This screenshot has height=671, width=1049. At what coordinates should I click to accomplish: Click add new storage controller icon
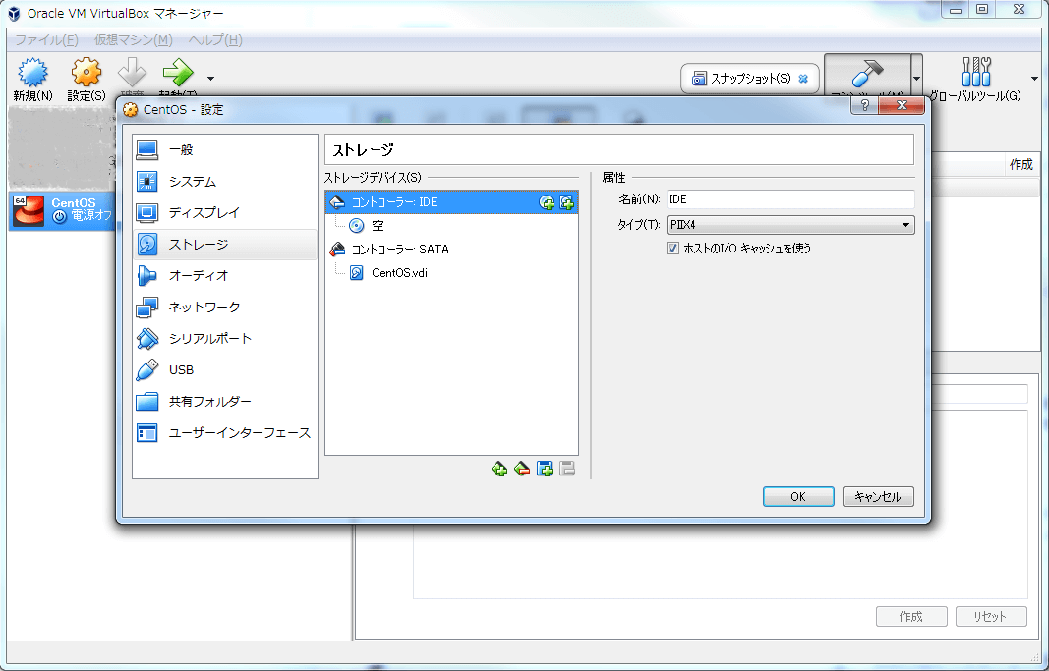point(499,469)
